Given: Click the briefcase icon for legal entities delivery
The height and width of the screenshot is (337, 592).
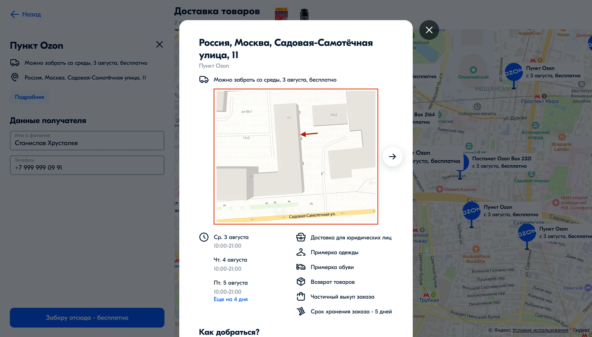Looking at the screenshot, I should [x=301, y=237].
